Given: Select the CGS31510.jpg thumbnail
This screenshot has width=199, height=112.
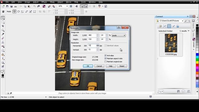Looking at the screenshot, I should [x=171, y=45].
